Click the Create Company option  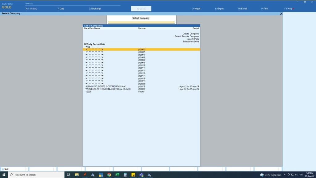pos(190,34)
